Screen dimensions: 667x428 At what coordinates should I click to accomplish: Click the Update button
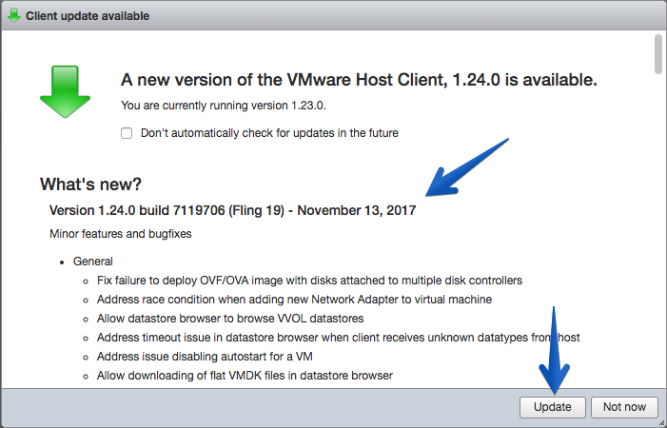click(552, 407)
